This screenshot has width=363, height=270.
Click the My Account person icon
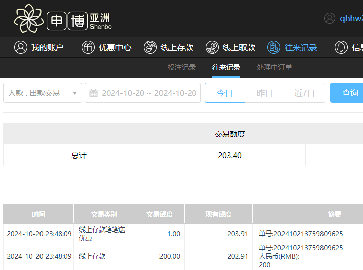(x=20, y=48)
